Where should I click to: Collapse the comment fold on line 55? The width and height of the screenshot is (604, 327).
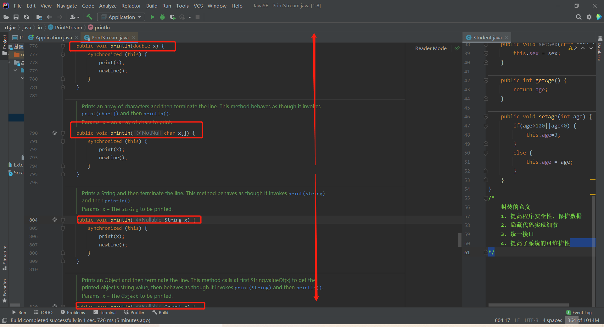tap(486, 198)
